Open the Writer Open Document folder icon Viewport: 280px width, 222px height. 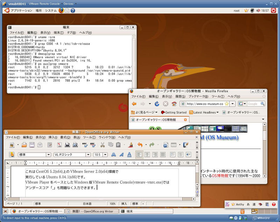(24, 145)
